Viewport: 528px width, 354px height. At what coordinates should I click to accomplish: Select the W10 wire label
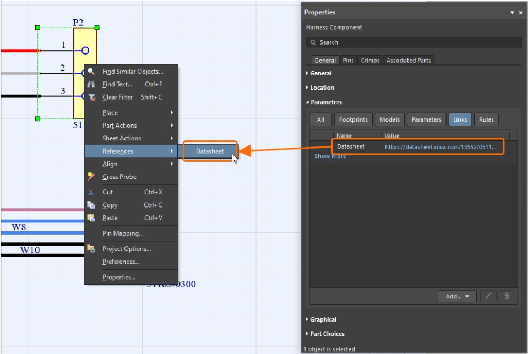click(x=30, y=249)
